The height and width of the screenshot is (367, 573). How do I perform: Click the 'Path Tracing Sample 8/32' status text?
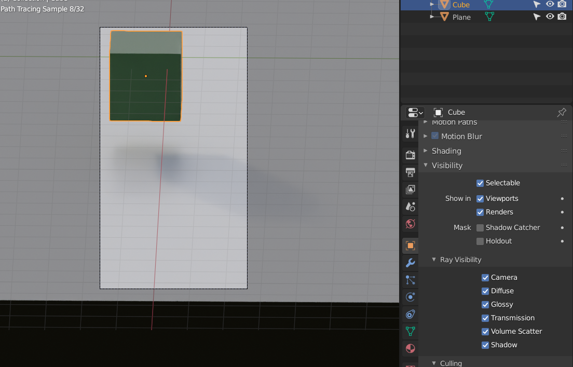click(43, 9)
